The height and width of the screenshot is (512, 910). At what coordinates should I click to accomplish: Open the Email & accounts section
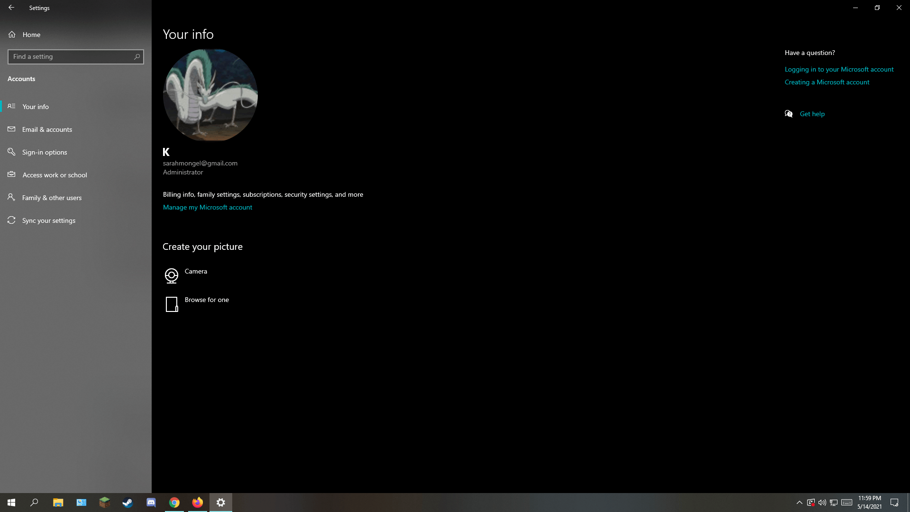tap(47, 129)
